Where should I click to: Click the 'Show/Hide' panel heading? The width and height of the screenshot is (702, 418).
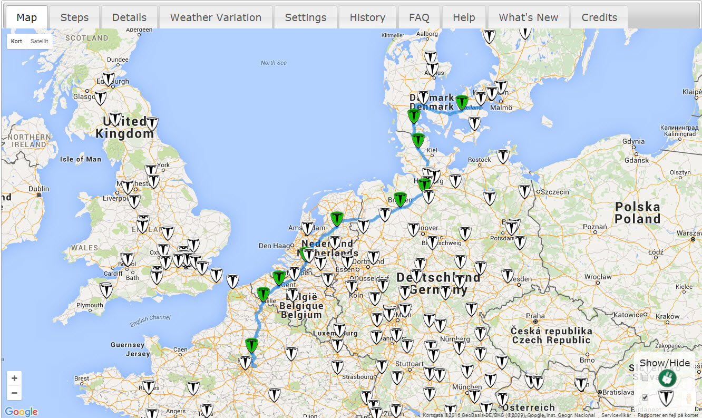(664, 363)
